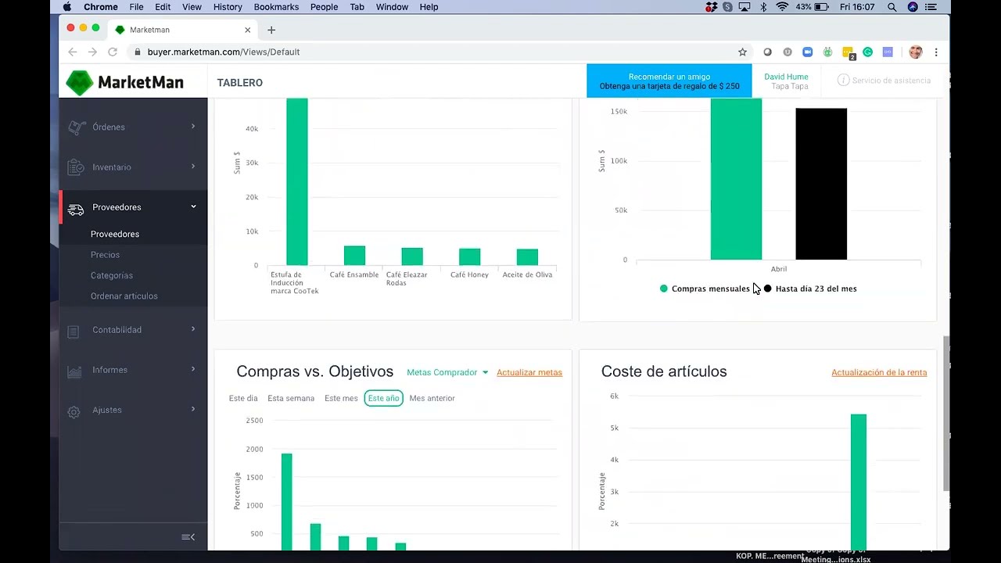This screenshot has height=563, width=1001.
Task: Click the TABLERO page heading
Action: coord(240,83)
